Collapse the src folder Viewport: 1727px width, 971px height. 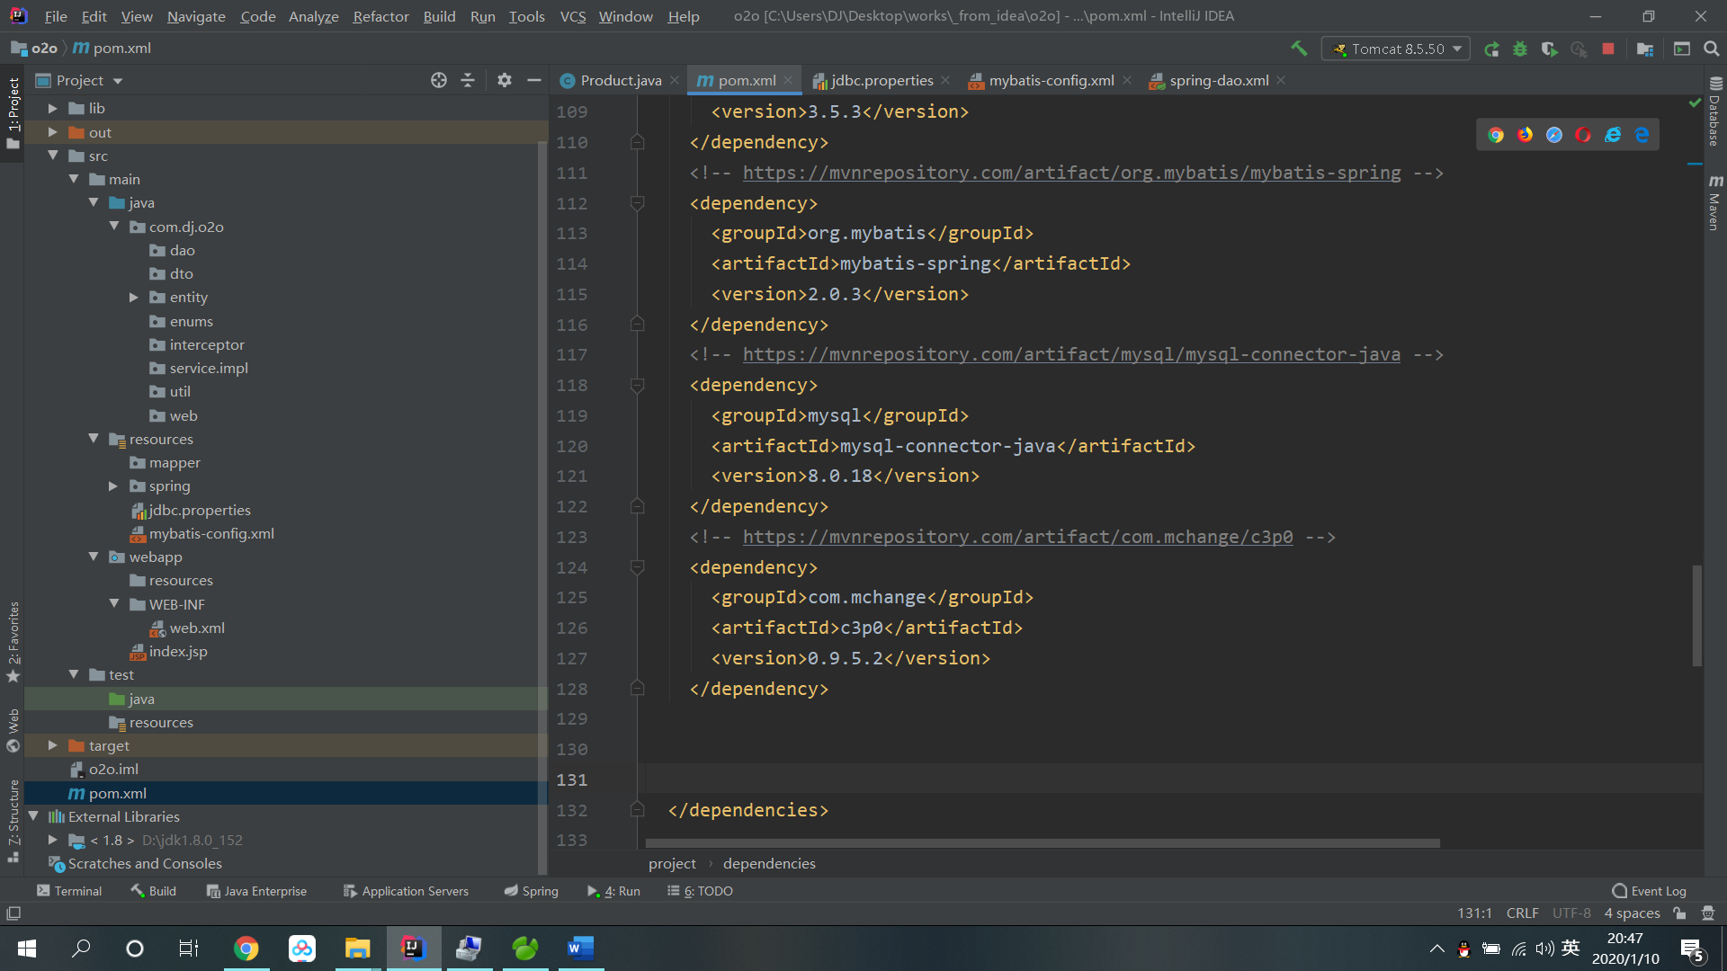click(x=53, y=156)
